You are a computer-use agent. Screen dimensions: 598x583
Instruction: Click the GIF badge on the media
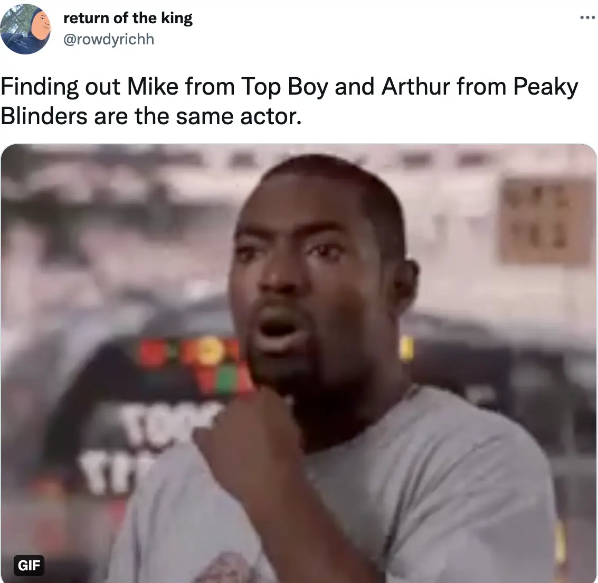tap(29, 565)
